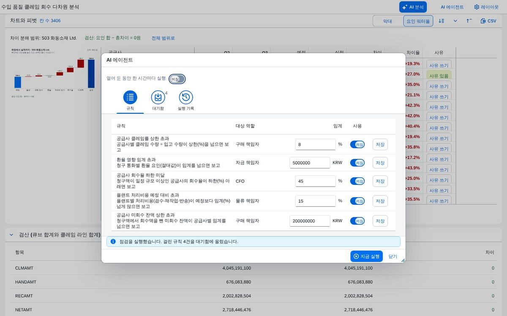The height and width of the screenshot is (316, 507).
Task: Click 사유 쓰기 in the +25.0% row
Action: tap(439, 180)
